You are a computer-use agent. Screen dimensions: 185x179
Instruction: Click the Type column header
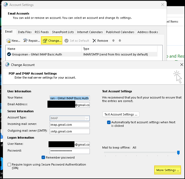[119, 49]
